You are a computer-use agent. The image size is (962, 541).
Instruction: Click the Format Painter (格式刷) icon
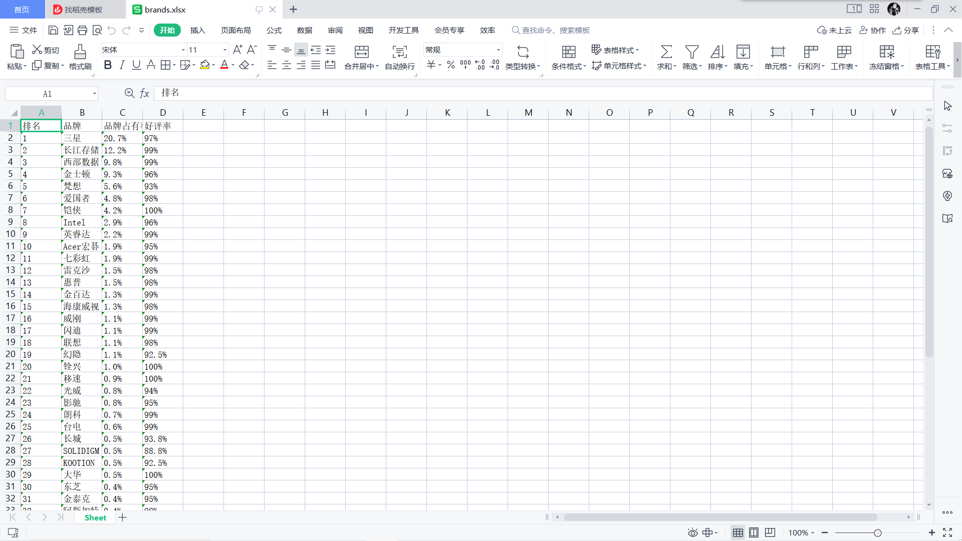[x=80, y=52]
